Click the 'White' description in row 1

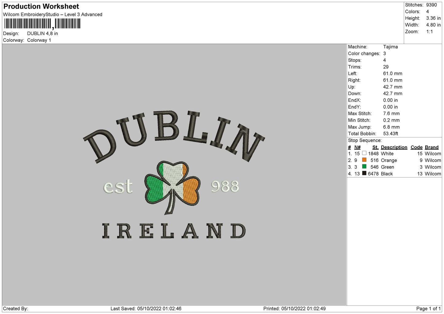pos(387,154)
